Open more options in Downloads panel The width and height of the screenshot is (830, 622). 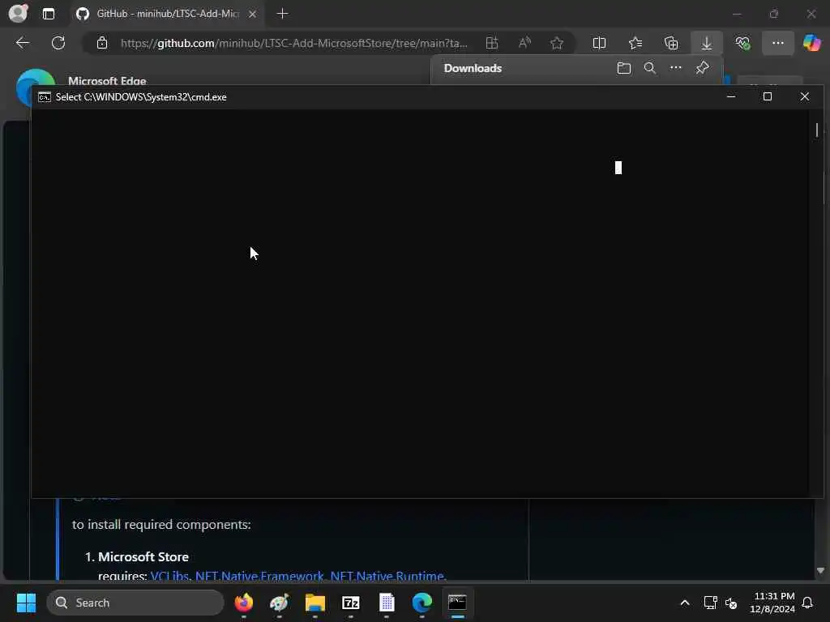(x=676, y=68)
